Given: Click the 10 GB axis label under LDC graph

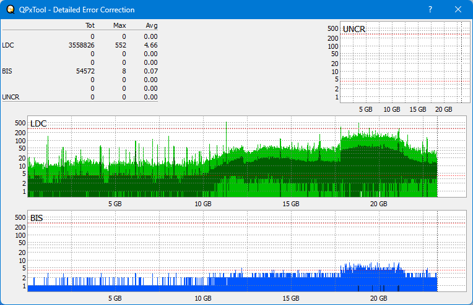Looking at the screenshot, I should (203, 204).
